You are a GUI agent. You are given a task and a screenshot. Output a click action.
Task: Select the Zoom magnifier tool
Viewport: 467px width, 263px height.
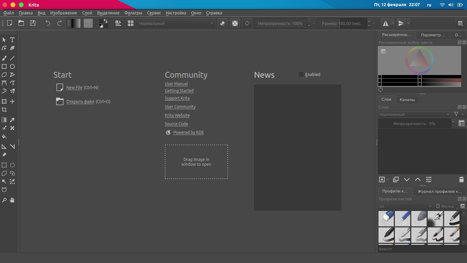[x=4, y=200]
